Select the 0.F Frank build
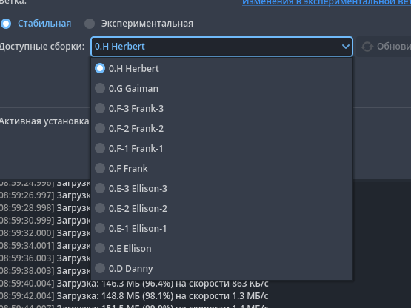Image resolution: width=411 pixels, height=308 pixels. pos(221,168)
